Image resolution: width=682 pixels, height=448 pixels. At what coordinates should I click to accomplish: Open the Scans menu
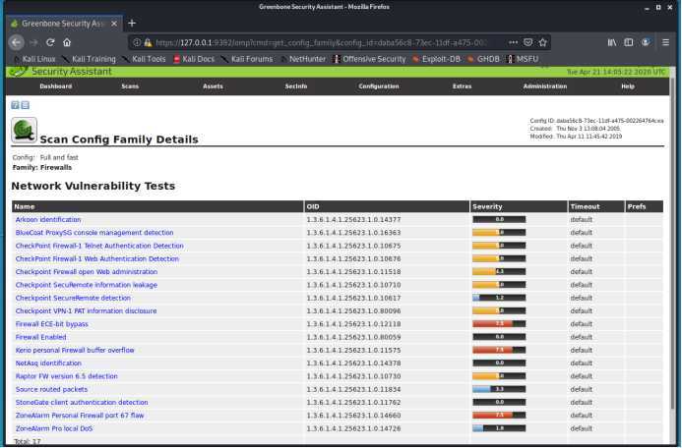pos(130,86)
